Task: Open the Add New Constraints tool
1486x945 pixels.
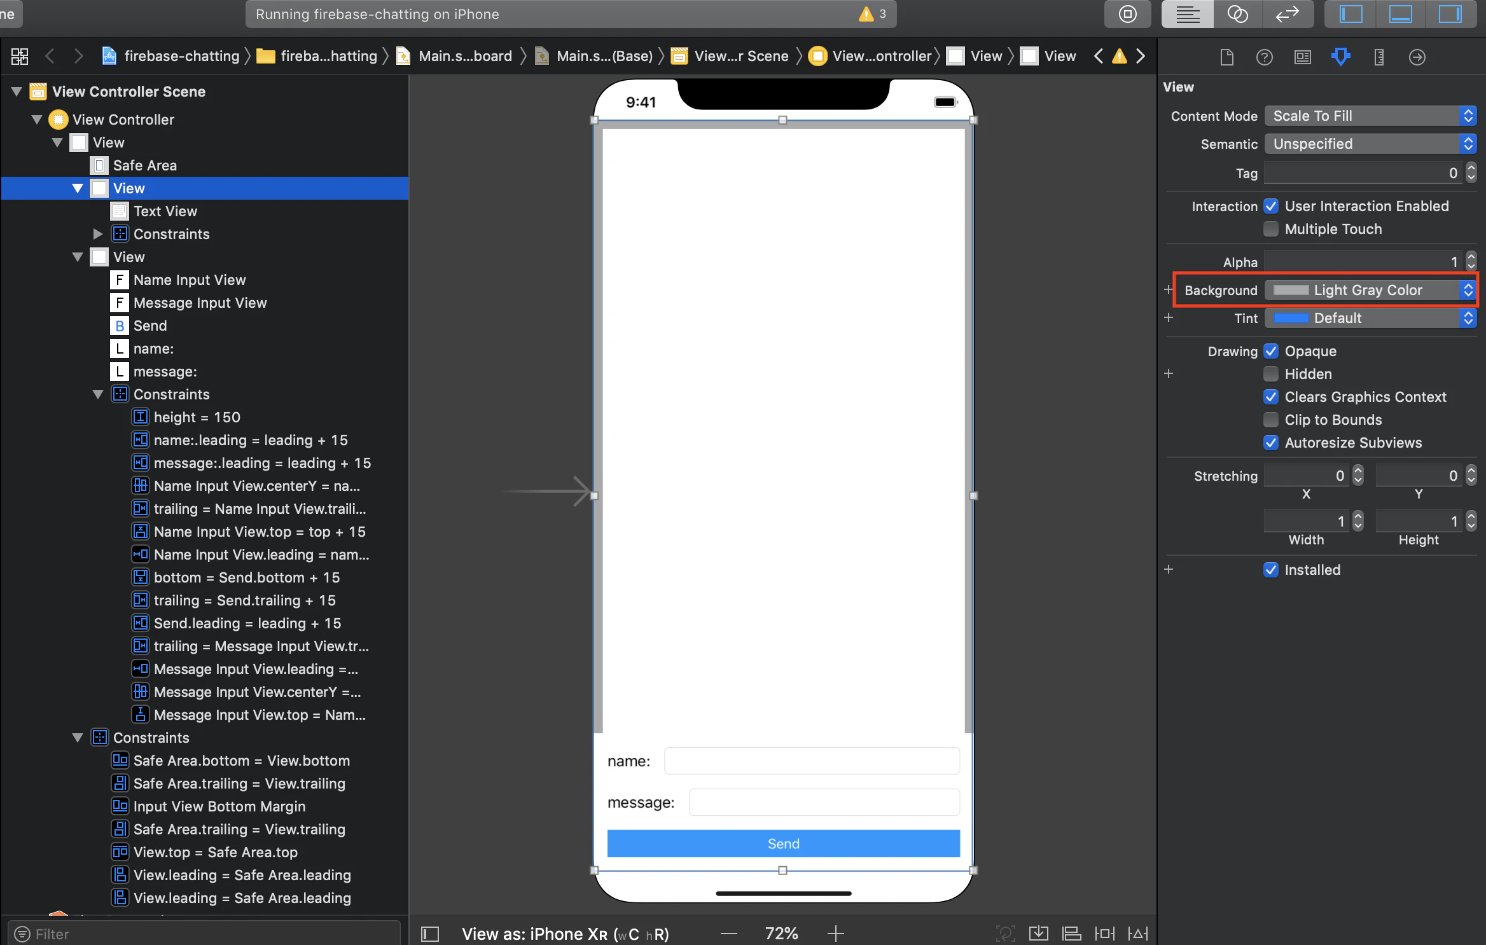Action: click(1105, 934)
